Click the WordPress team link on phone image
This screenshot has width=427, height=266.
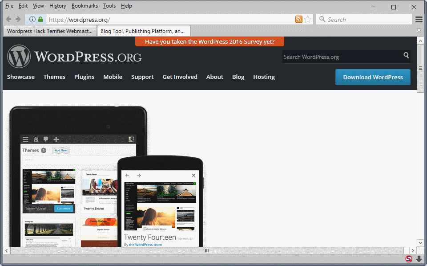tap(145, 245)
